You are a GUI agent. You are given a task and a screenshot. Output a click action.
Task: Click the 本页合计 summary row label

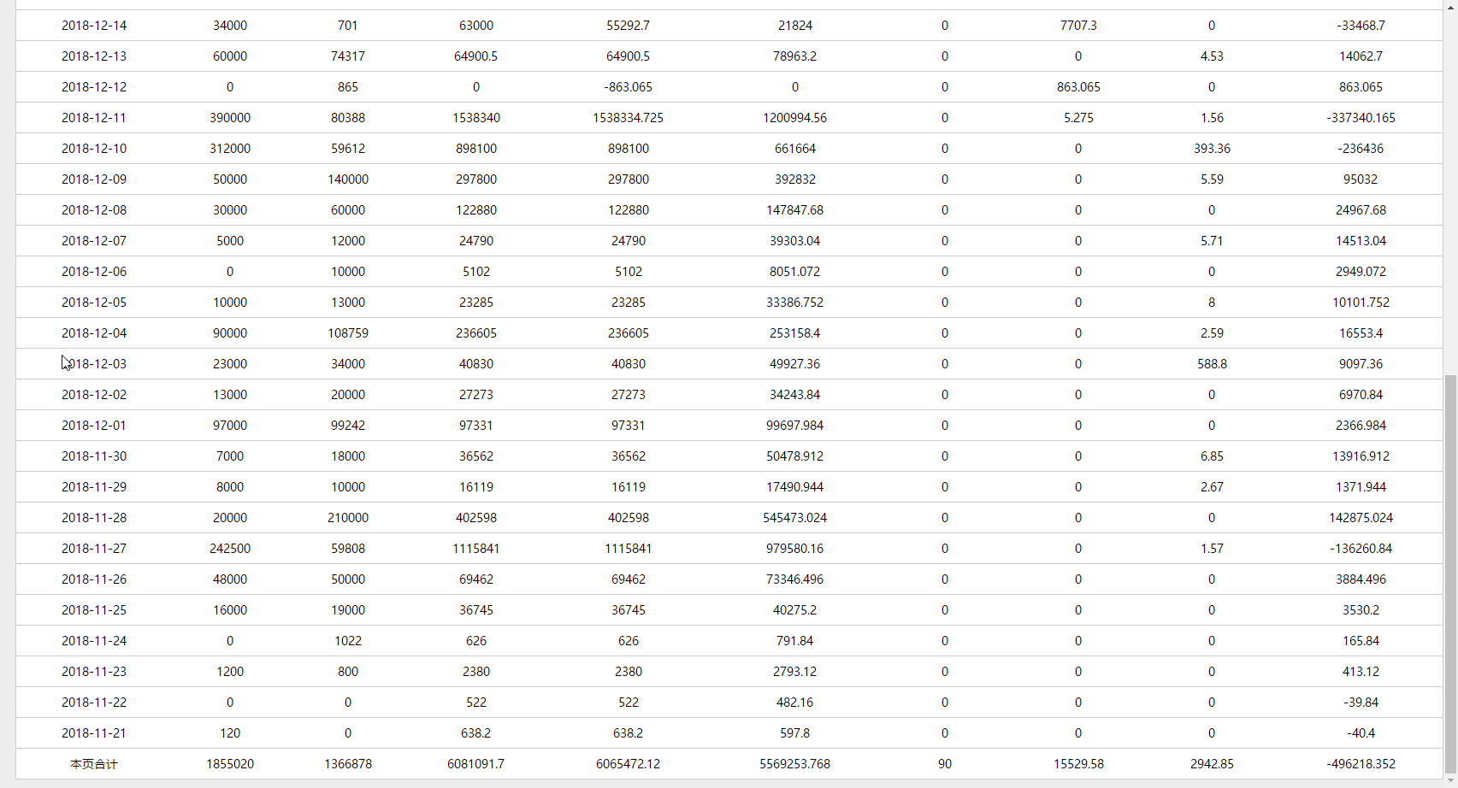pyautogui.click(x=94, y=764)
